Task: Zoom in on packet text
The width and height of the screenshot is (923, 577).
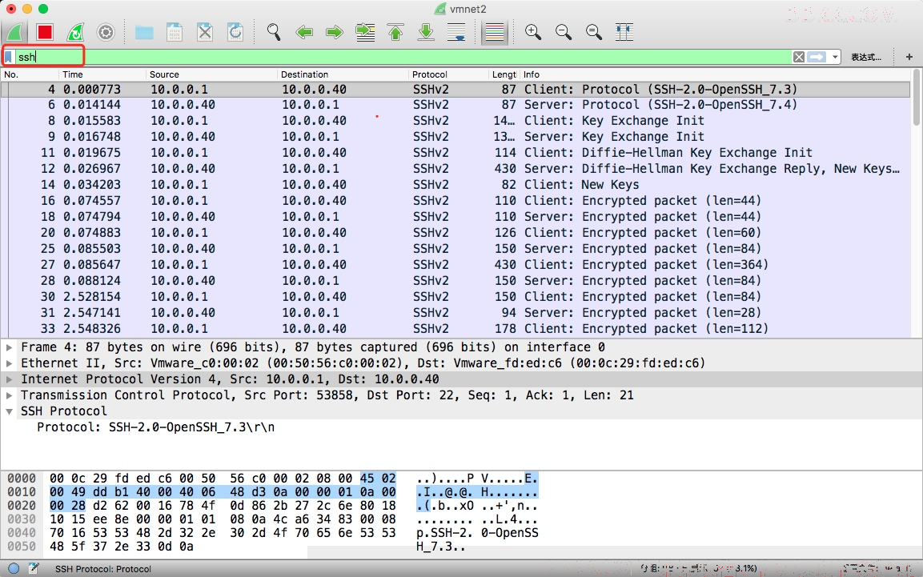Action: [x=533, y=32]
